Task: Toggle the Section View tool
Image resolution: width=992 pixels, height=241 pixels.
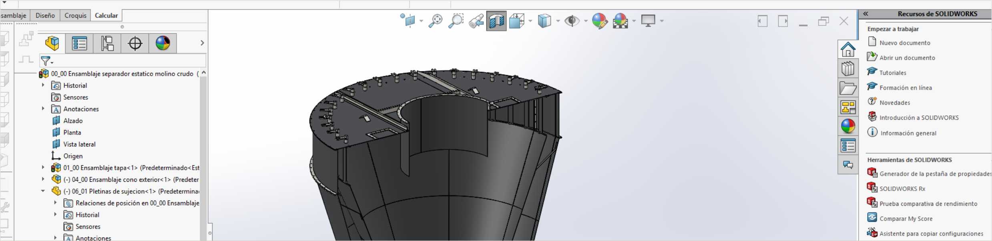Action: point(496,21)
